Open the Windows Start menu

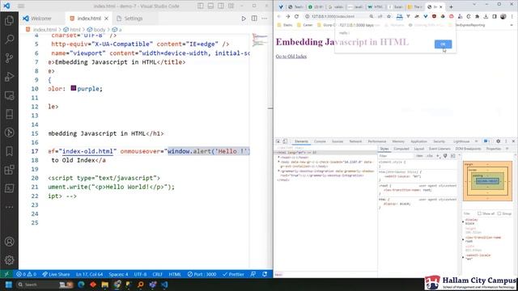click(9, 285)
